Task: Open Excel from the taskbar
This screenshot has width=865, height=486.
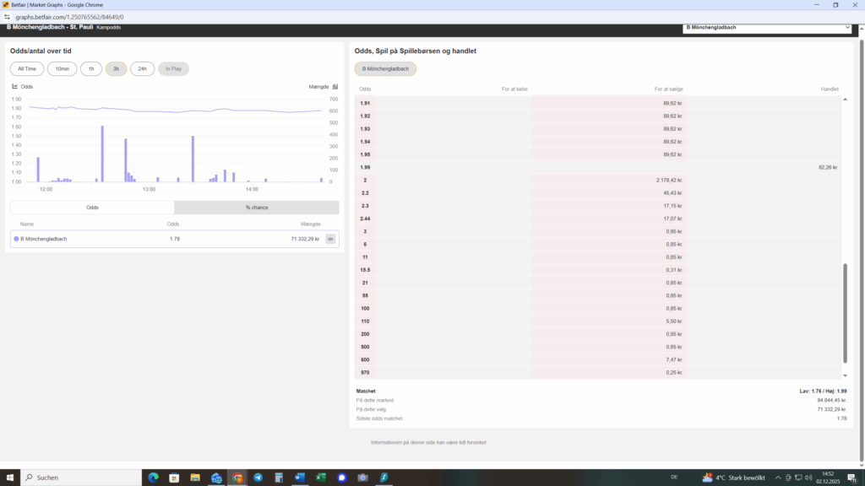Action: [x=321, y=478]
